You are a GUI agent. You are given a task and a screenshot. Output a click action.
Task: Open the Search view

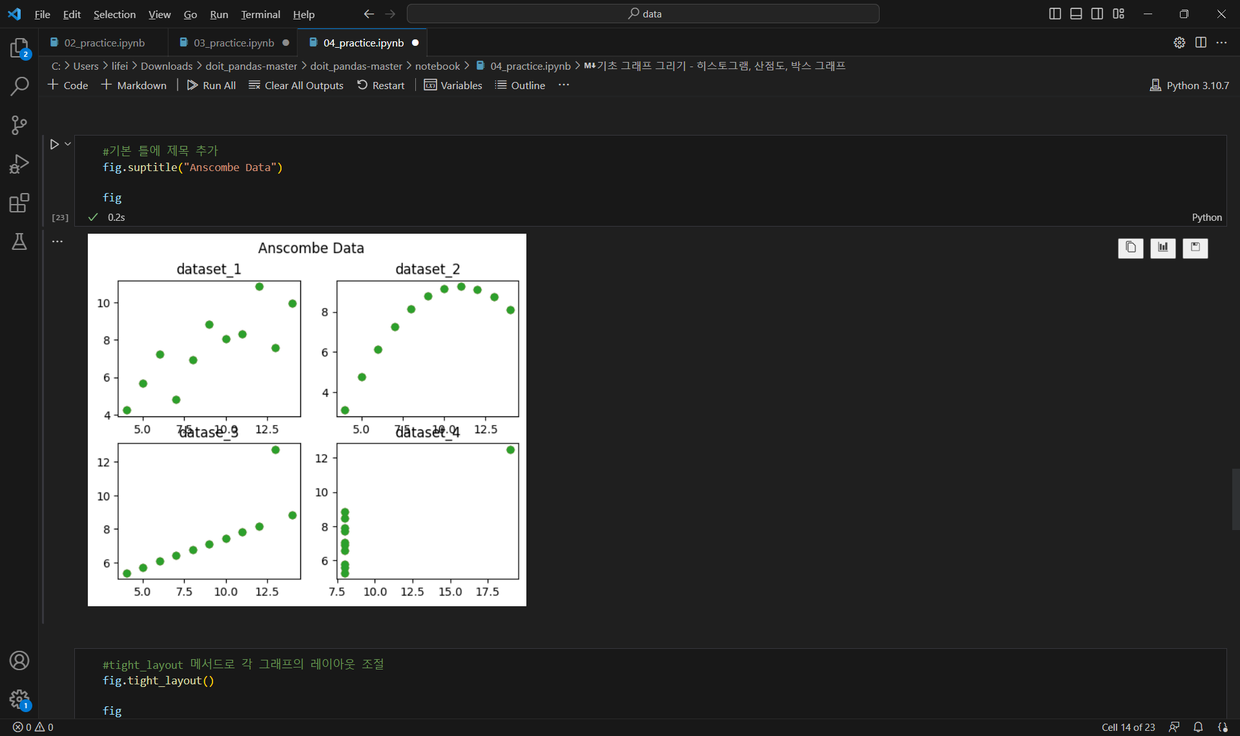pos(19,86)
